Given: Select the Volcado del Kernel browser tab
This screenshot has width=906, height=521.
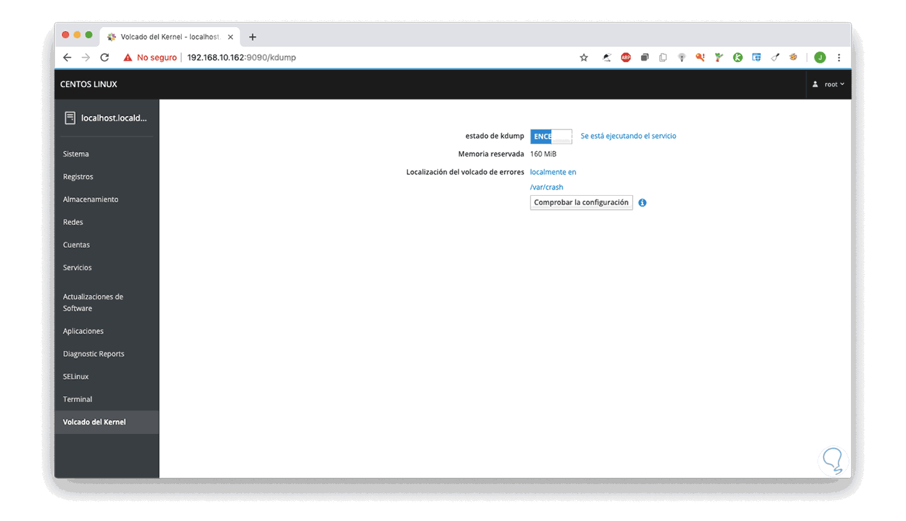Looking at the screenshot, I should (x=170, y=37).
